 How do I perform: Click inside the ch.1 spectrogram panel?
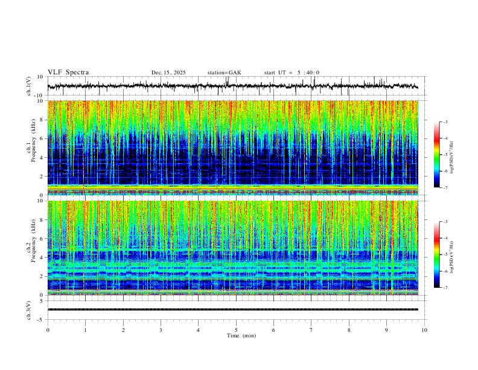tap(232, 148)
